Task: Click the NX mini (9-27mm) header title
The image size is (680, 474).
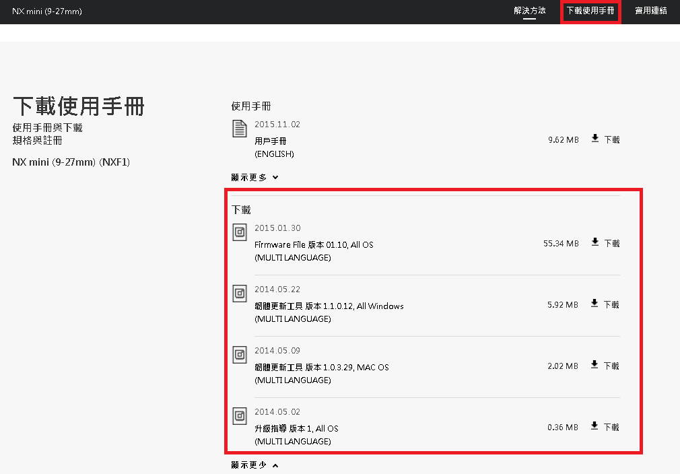Action: click(47, 11)
